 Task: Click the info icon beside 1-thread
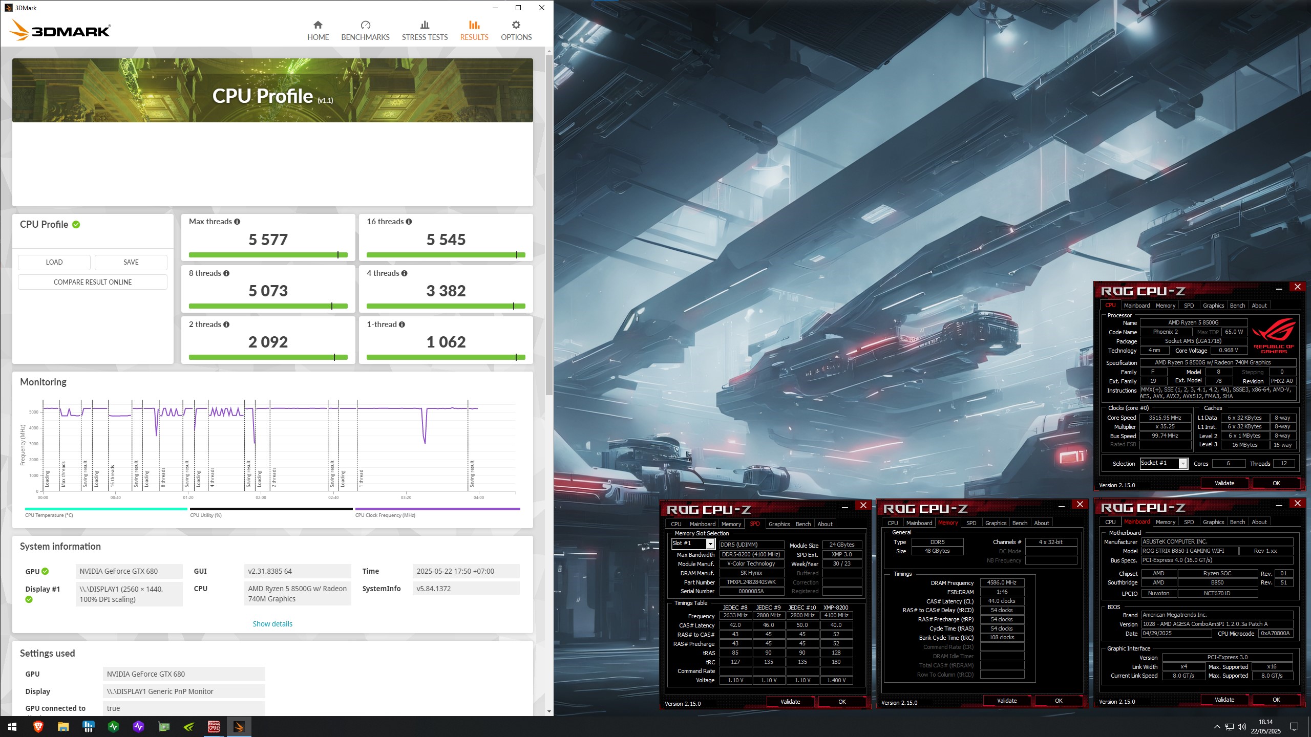(x=402, y=324)
